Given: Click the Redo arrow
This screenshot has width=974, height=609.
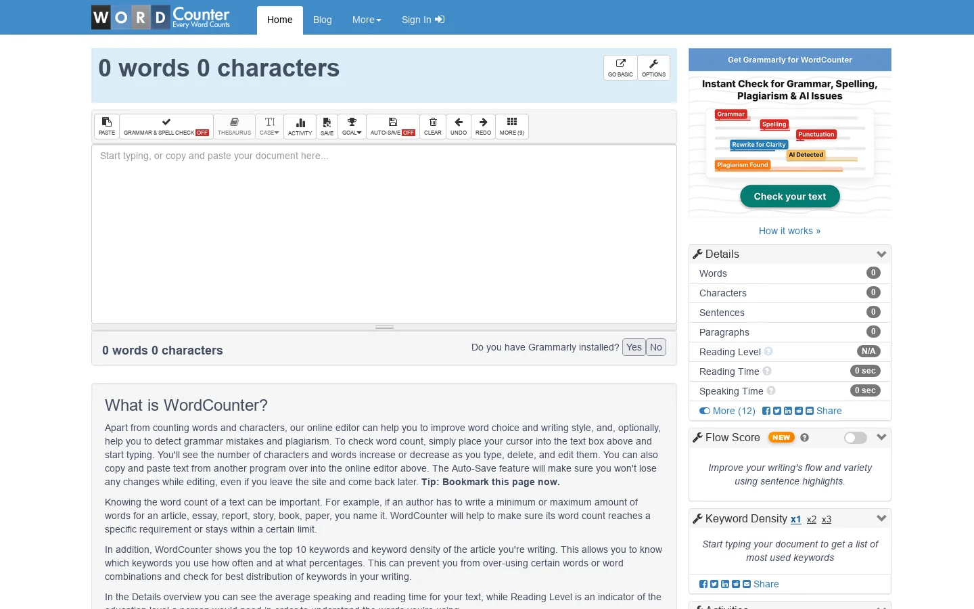Looking at the screenshot, I should [483, 126].
